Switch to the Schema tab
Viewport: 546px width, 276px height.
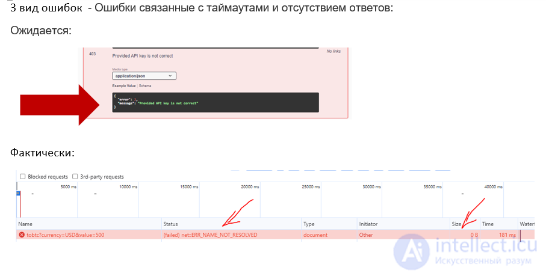pos(145,85)
